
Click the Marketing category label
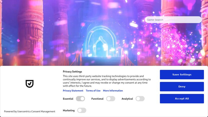coord(69,110)
